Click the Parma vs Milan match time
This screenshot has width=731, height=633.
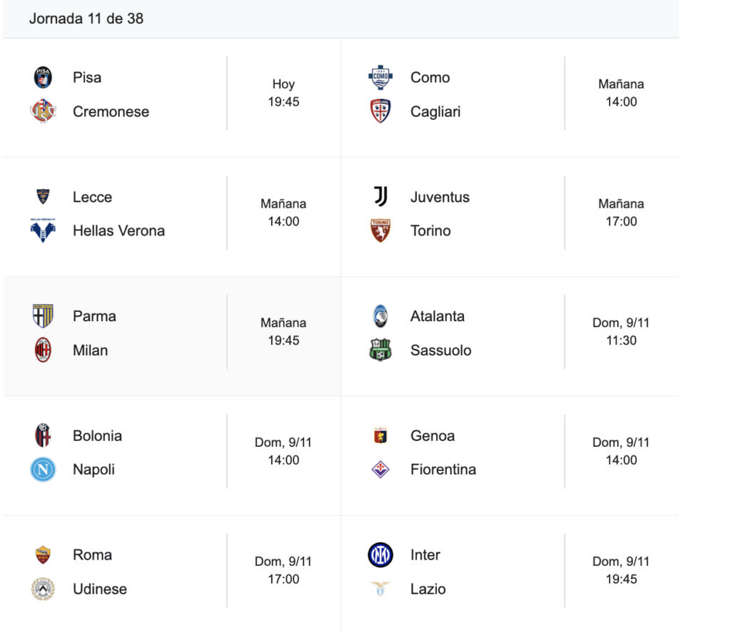click(283, 340)
